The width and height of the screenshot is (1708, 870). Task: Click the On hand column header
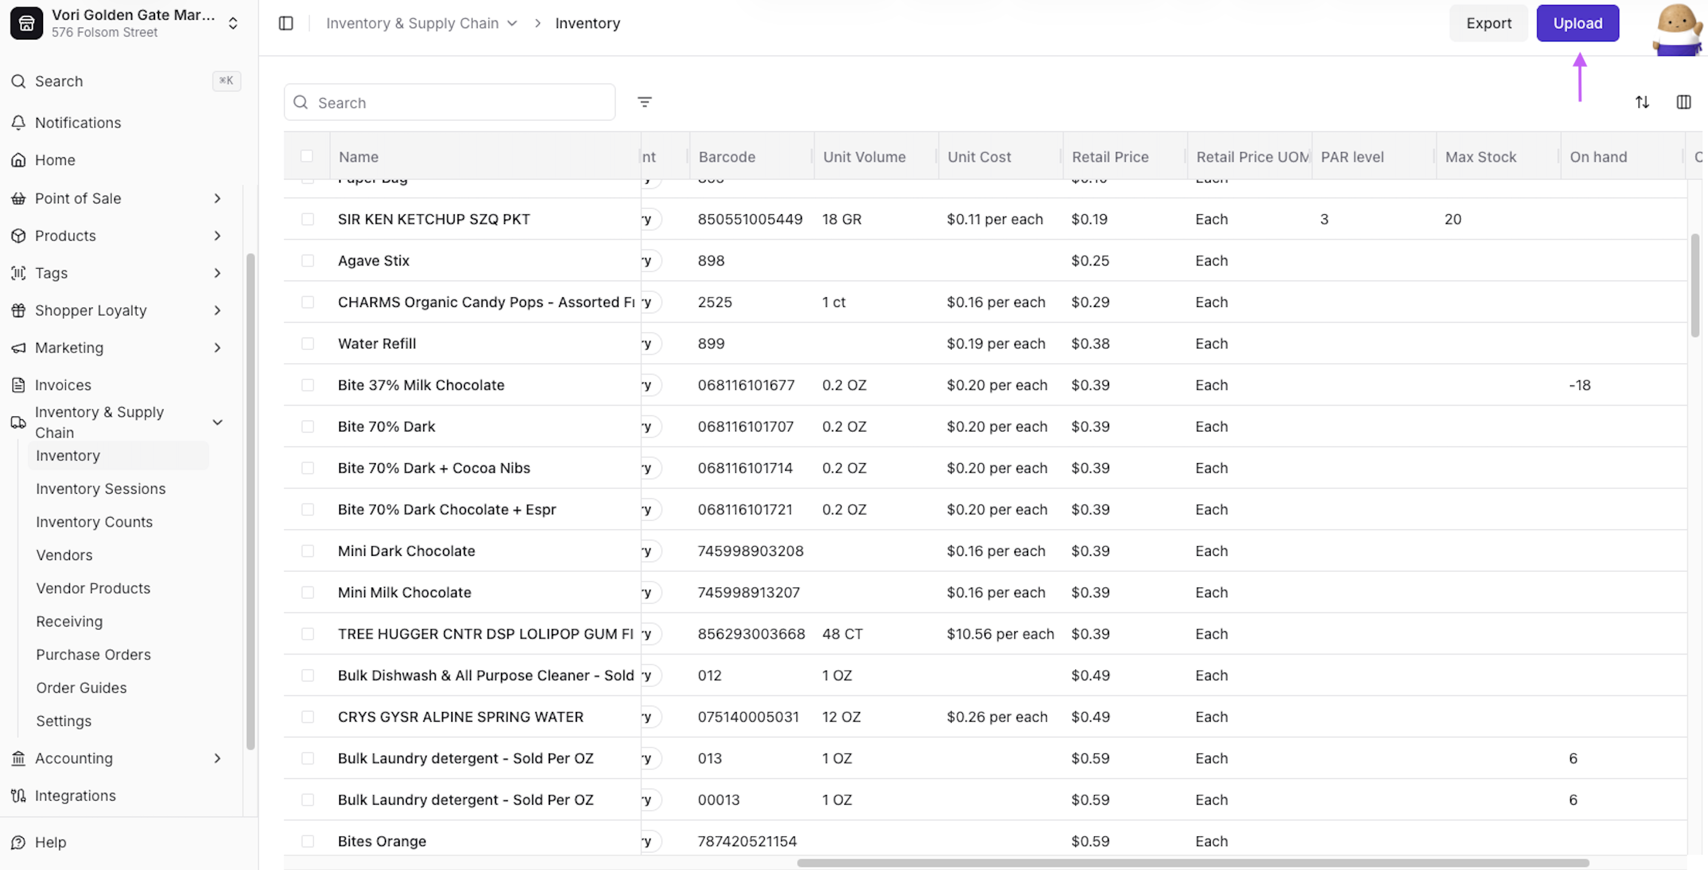coord(1598,157)
